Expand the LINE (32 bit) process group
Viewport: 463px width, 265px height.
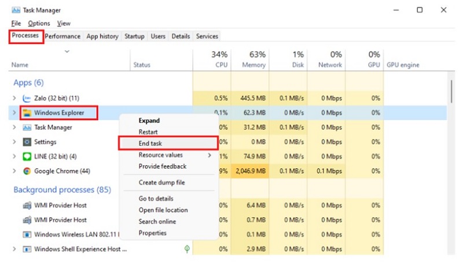point(14,156)
